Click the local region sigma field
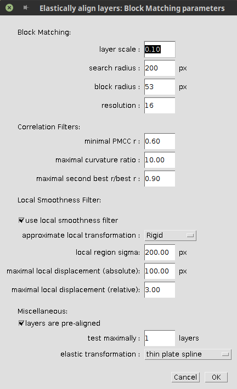The height and width of the screenshot is (389, 237). [160, 253]
